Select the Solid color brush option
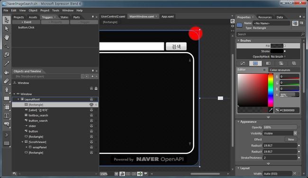This screenshot has width=308, height=178. [x=255, y=63]
